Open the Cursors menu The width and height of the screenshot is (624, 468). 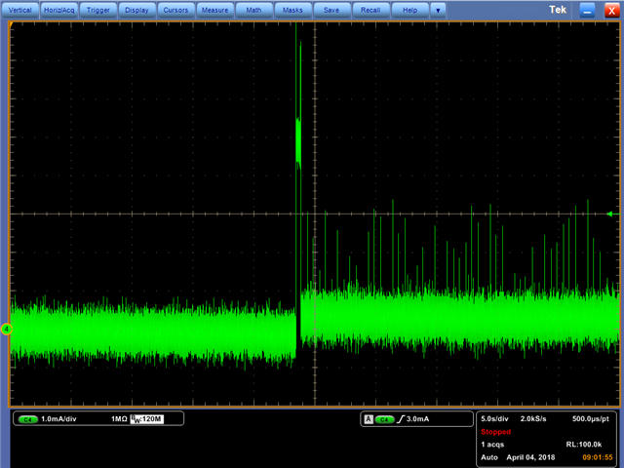[175, 10]
